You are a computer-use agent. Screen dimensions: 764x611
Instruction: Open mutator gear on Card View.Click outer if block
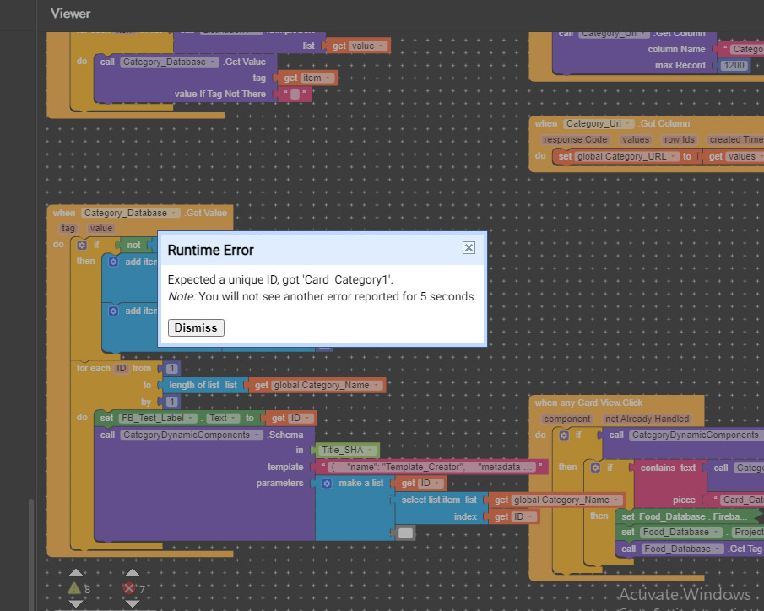(564, 435)
